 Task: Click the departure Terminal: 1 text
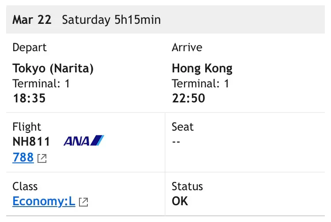(x=41, y=83)
